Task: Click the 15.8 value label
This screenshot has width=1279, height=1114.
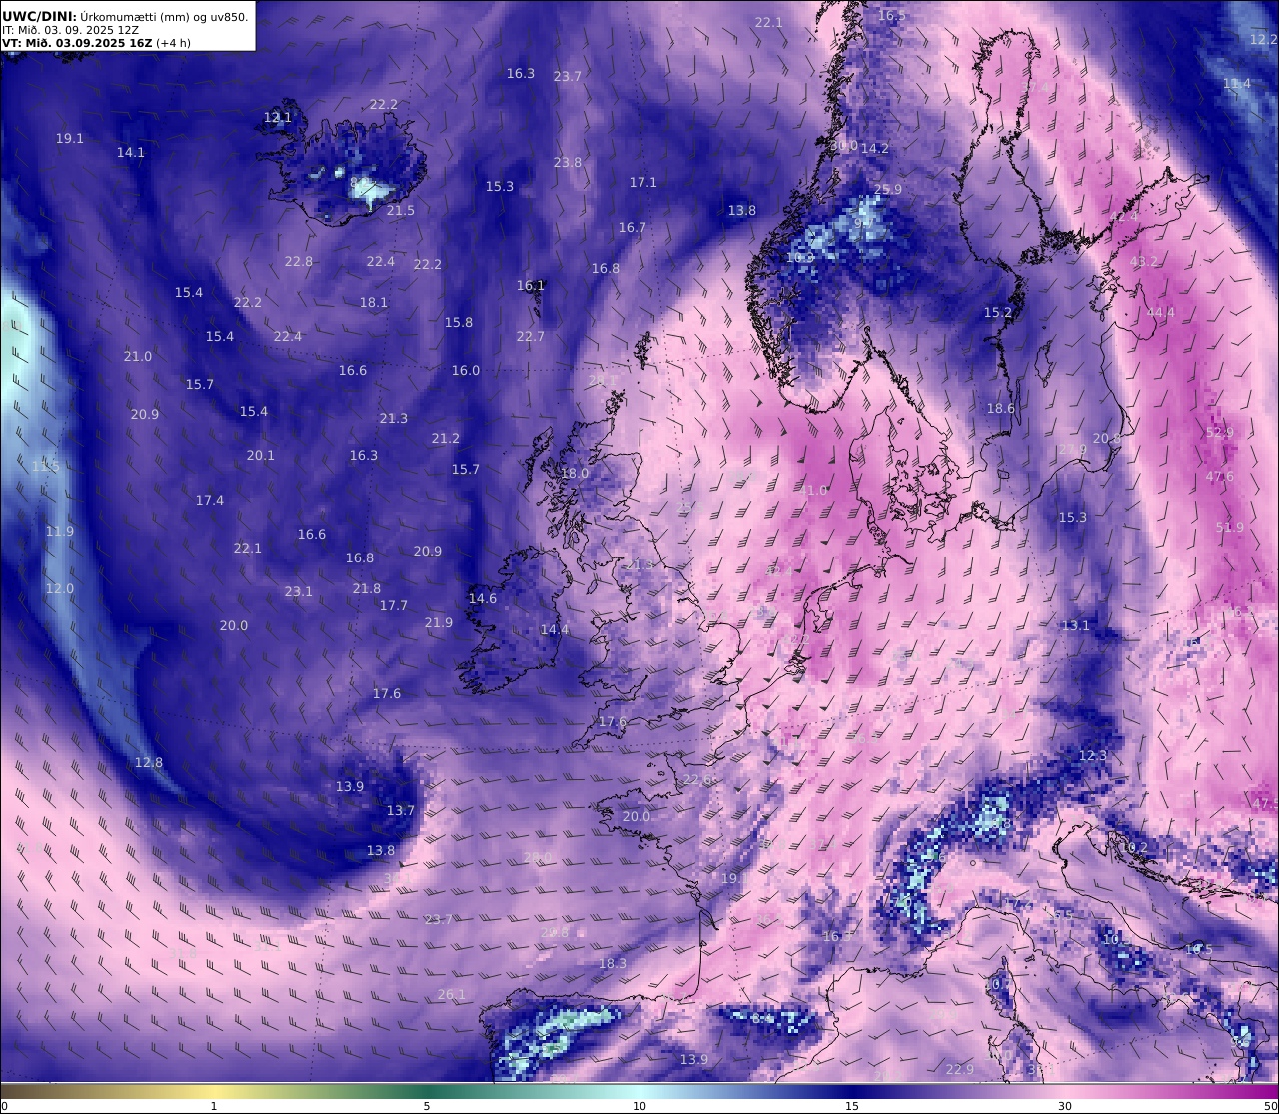Action: (459, 323)
